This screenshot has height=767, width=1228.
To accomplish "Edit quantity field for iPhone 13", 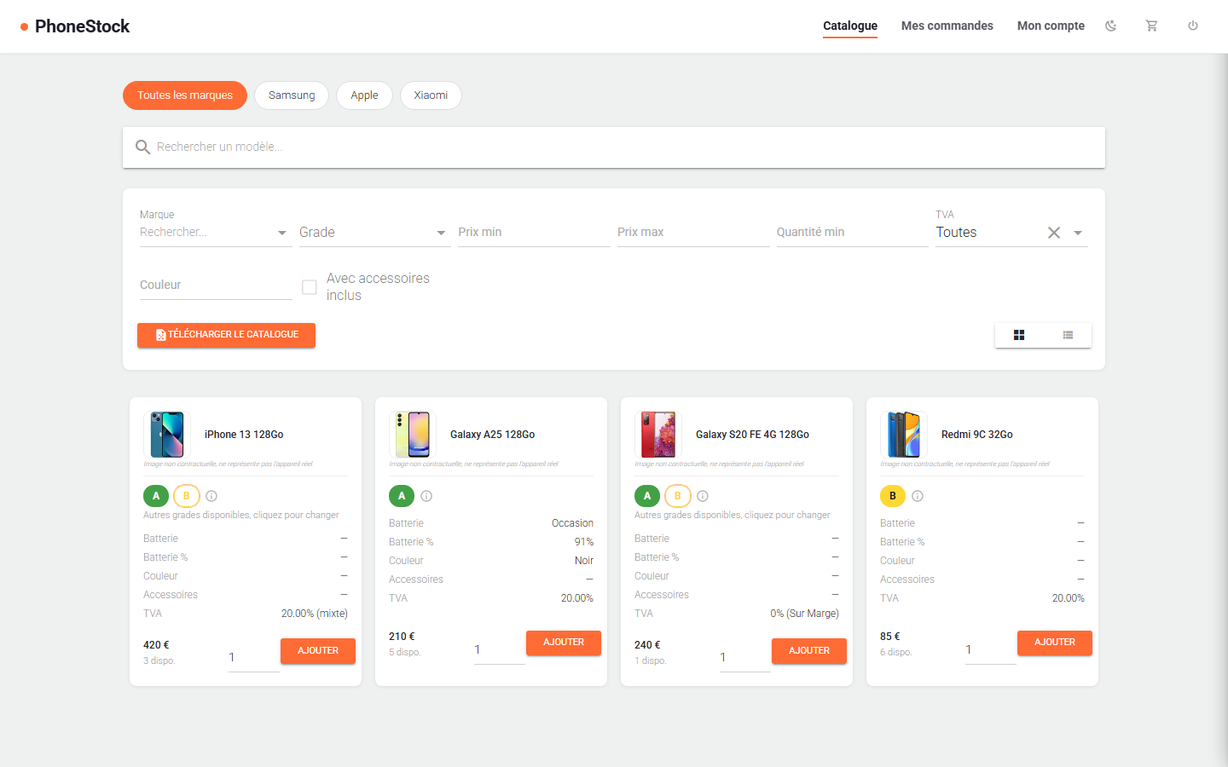I will (254, 658).
